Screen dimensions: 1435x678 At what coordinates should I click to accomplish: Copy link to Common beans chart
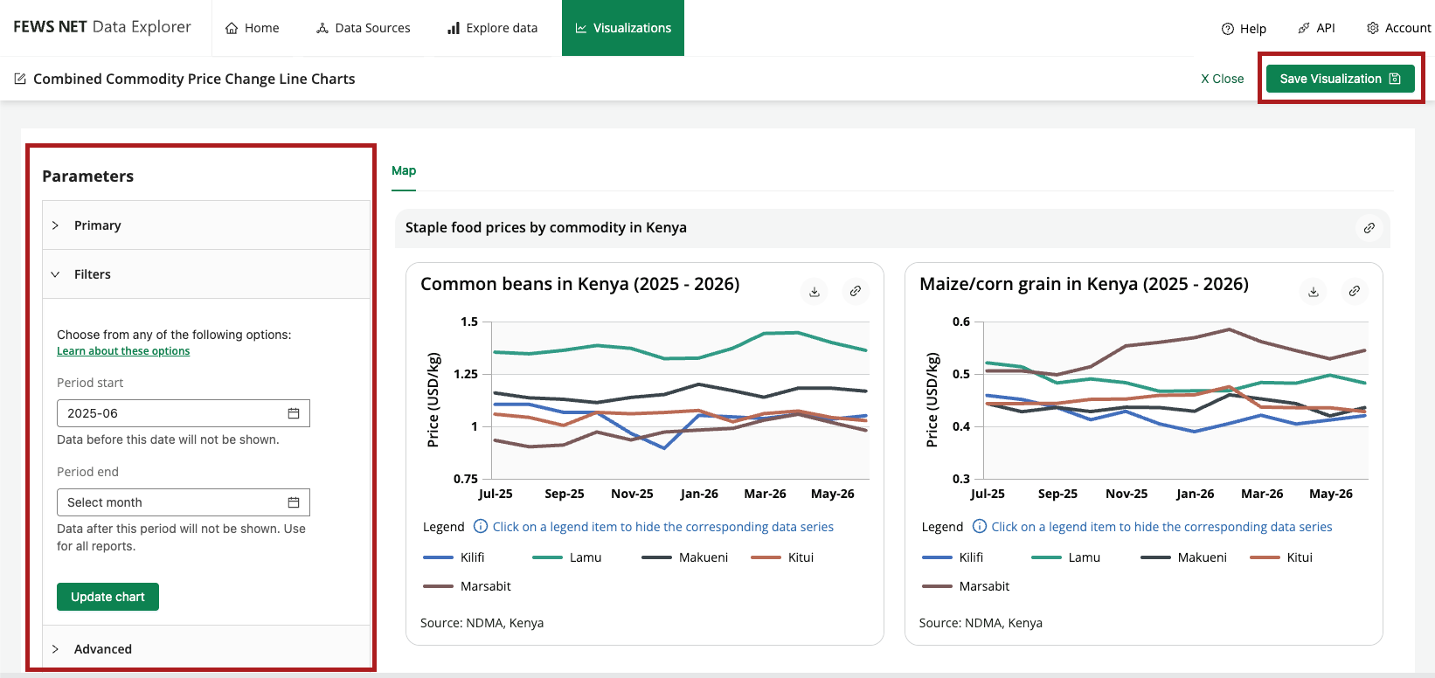(856, 292)
